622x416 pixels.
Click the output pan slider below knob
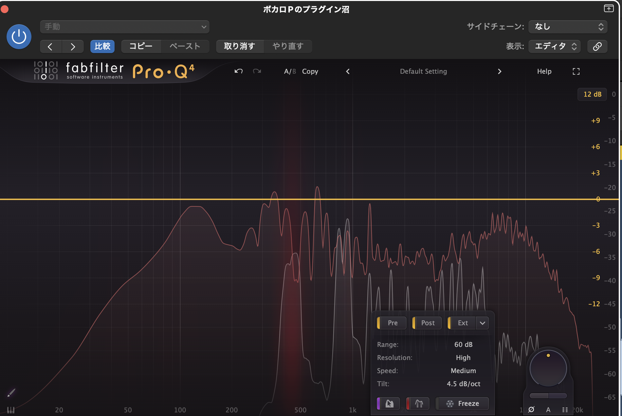[548, 396]
